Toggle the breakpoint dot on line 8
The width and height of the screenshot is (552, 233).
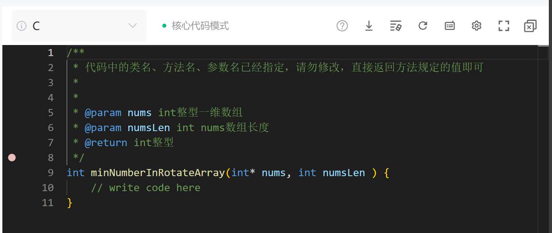click(x=12, y=158)
